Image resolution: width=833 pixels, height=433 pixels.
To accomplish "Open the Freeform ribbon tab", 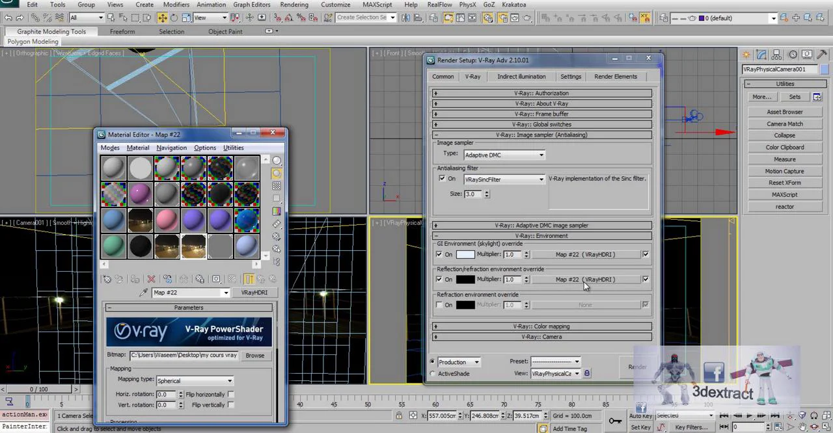I will (122, 31).
